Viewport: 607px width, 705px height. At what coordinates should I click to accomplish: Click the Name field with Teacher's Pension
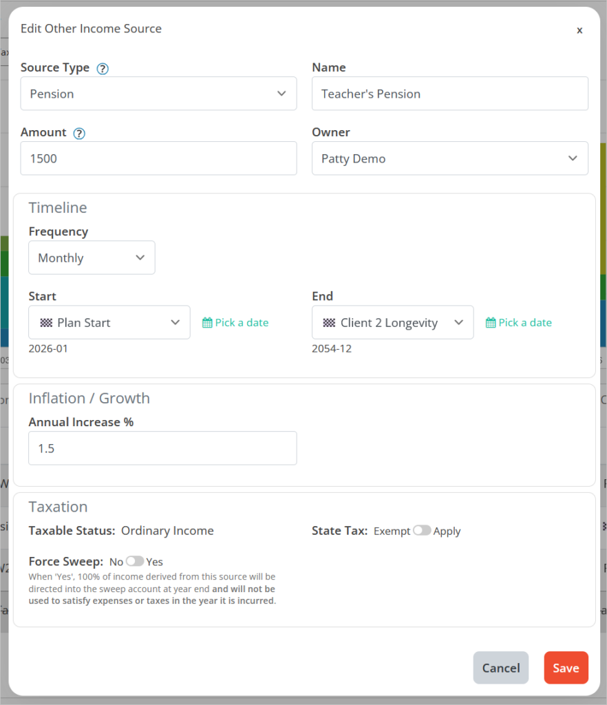449,94
